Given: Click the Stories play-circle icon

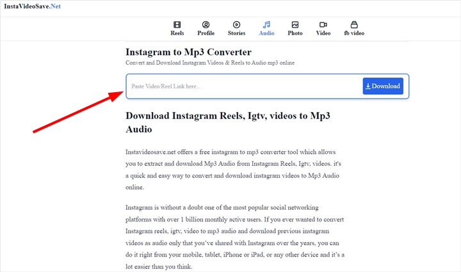Looking at the screenshot, I should pos(236,24).
